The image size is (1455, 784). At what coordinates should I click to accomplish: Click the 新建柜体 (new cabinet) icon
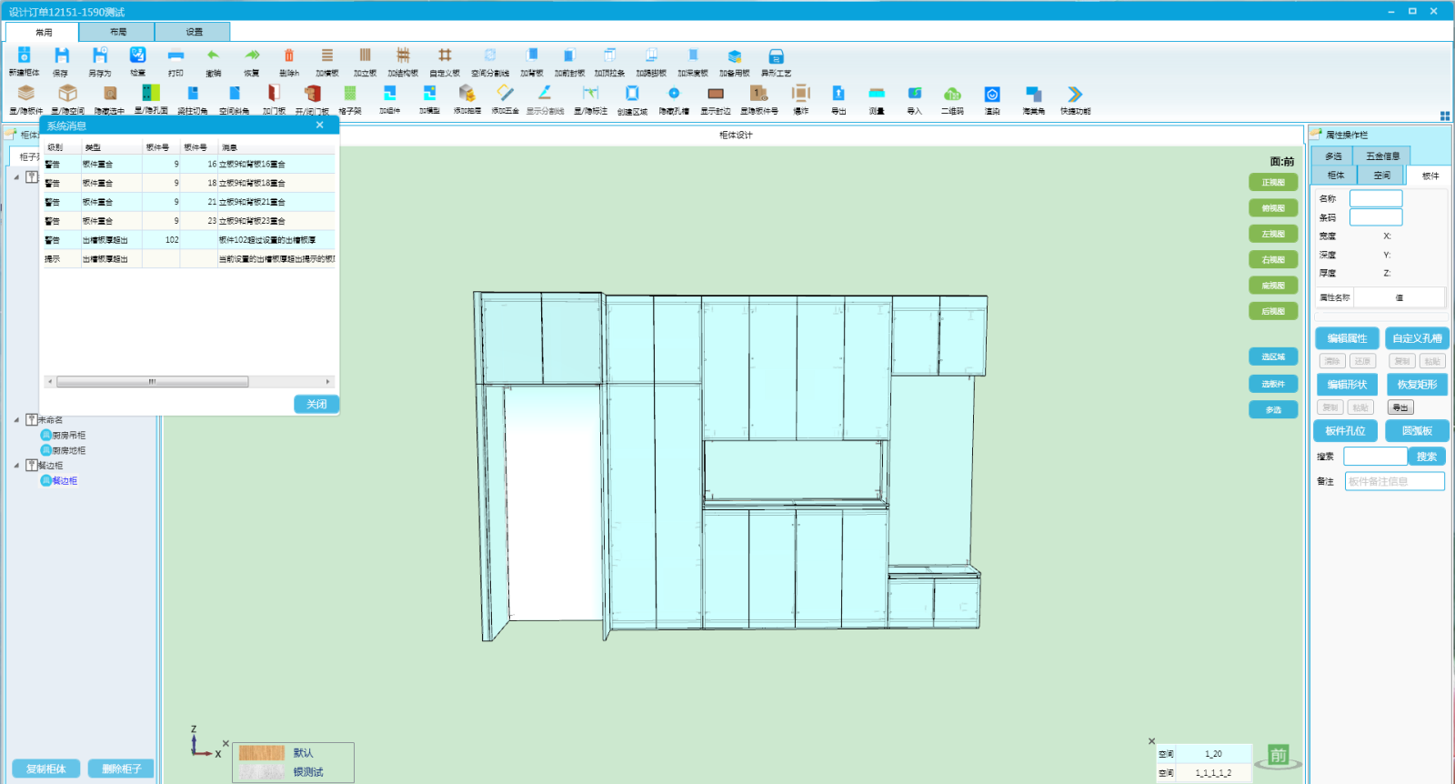click(25, 56)
